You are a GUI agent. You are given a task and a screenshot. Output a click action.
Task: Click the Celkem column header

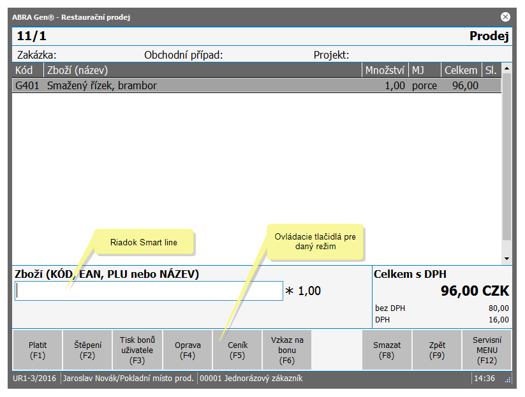point(461,69)
